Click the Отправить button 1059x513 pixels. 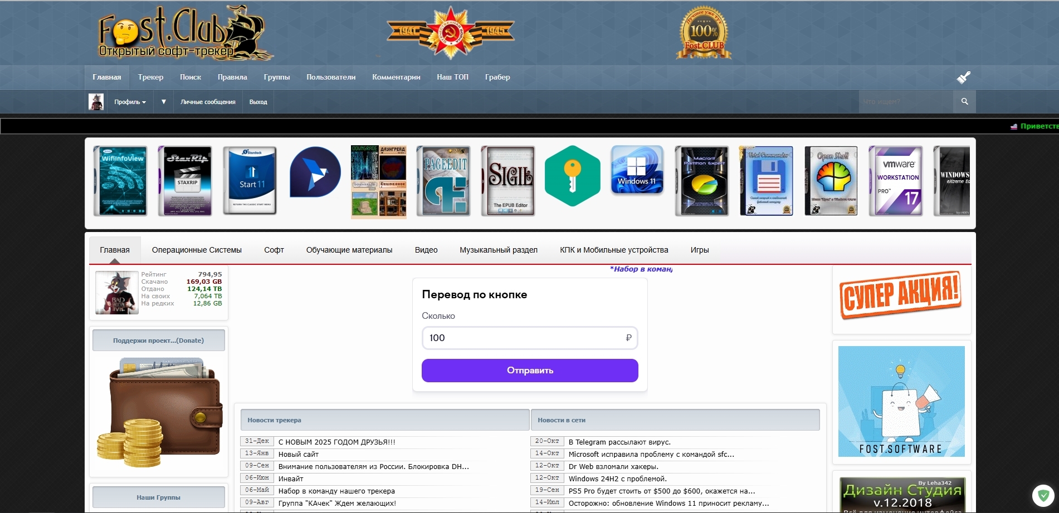(530, 371)
